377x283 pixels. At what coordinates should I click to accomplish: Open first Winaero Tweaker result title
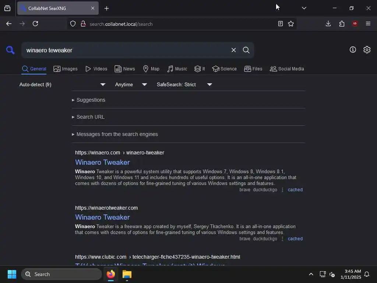click(x=102, y=162)
